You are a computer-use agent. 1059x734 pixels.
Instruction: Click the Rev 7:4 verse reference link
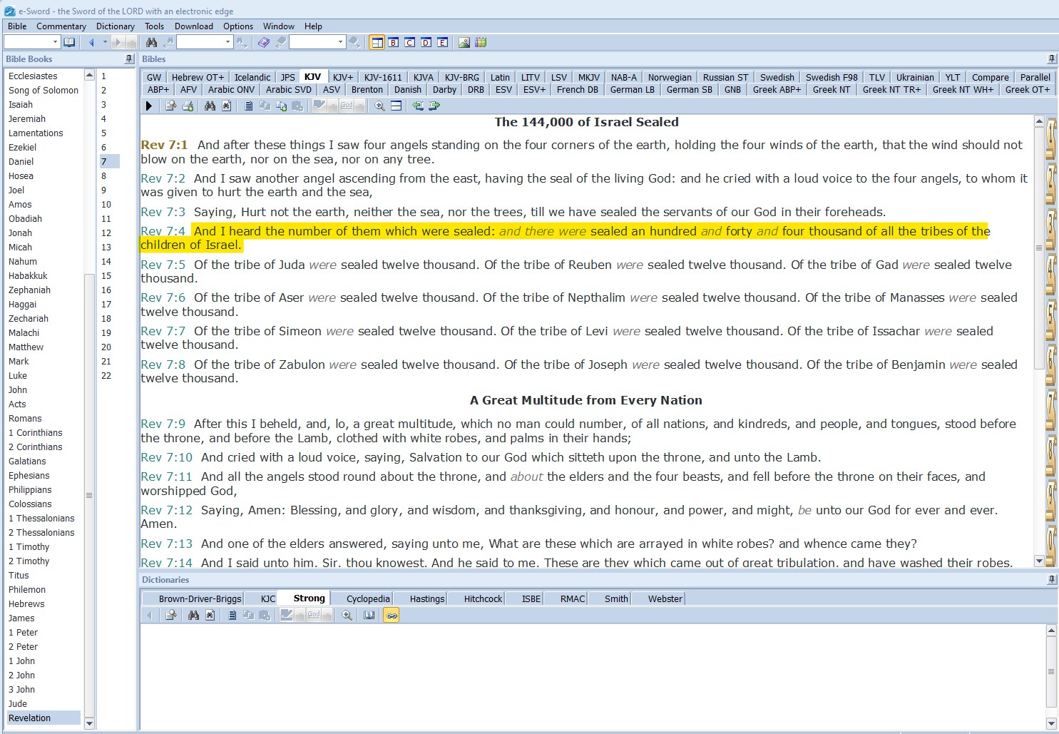[x=163, y=231]
